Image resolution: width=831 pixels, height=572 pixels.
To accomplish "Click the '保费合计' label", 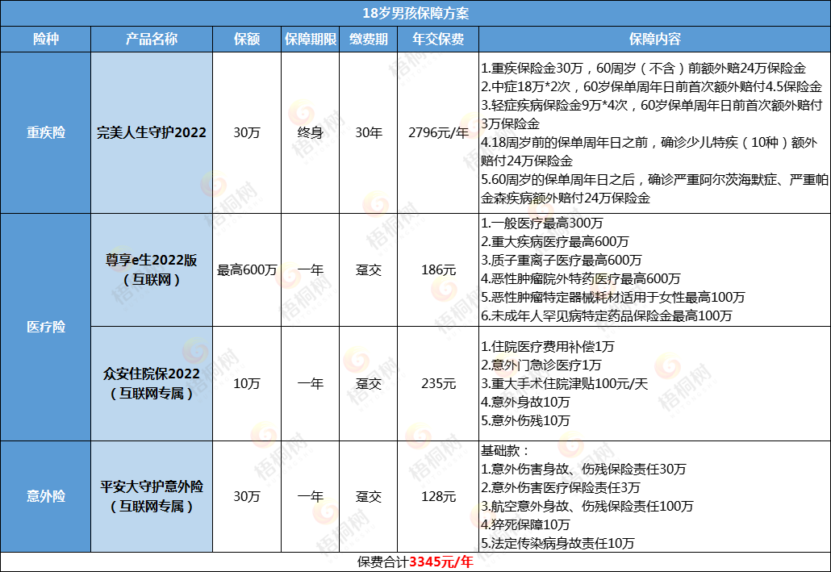I will coord(383,562).
